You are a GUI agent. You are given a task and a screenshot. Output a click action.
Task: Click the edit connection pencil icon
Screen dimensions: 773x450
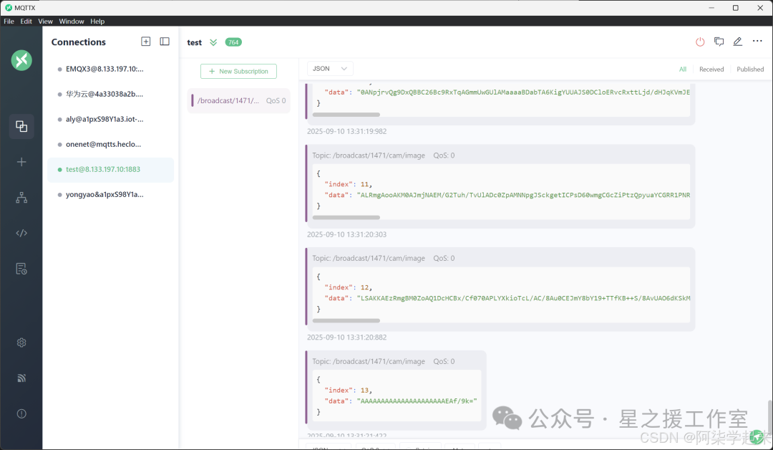click(737, 42)
